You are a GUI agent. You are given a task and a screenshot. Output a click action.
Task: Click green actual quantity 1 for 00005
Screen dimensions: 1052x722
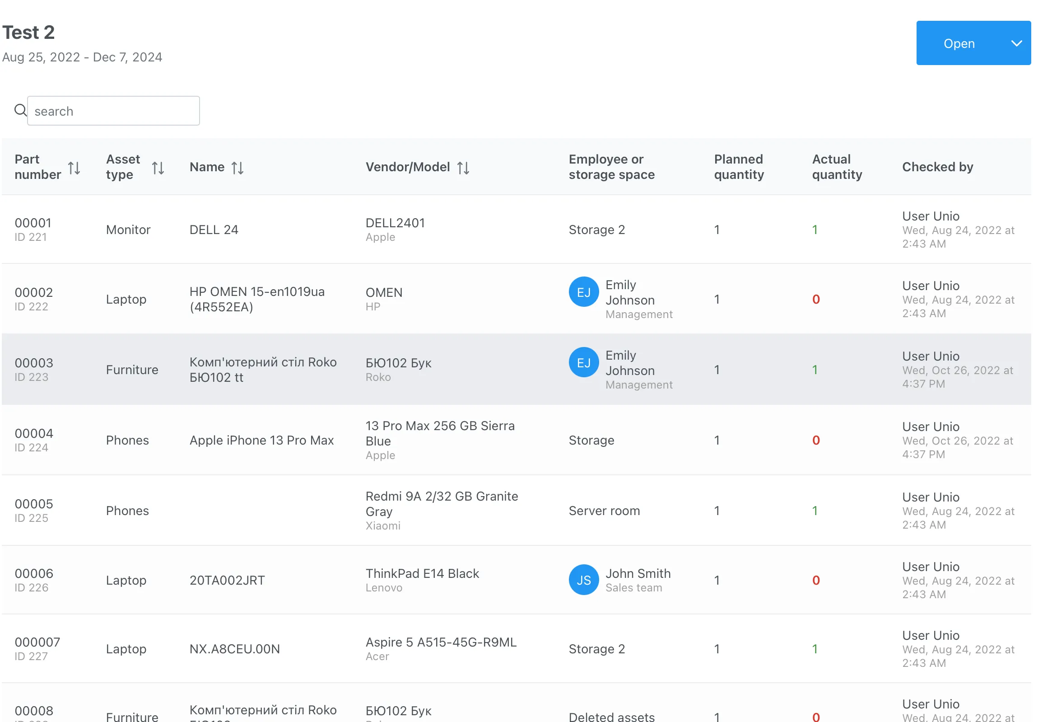pos(815,511)
